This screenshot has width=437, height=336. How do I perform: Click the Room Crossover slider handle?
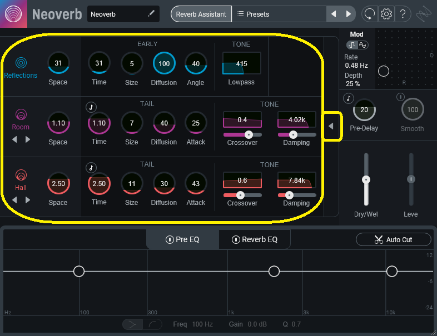point(249,134)
